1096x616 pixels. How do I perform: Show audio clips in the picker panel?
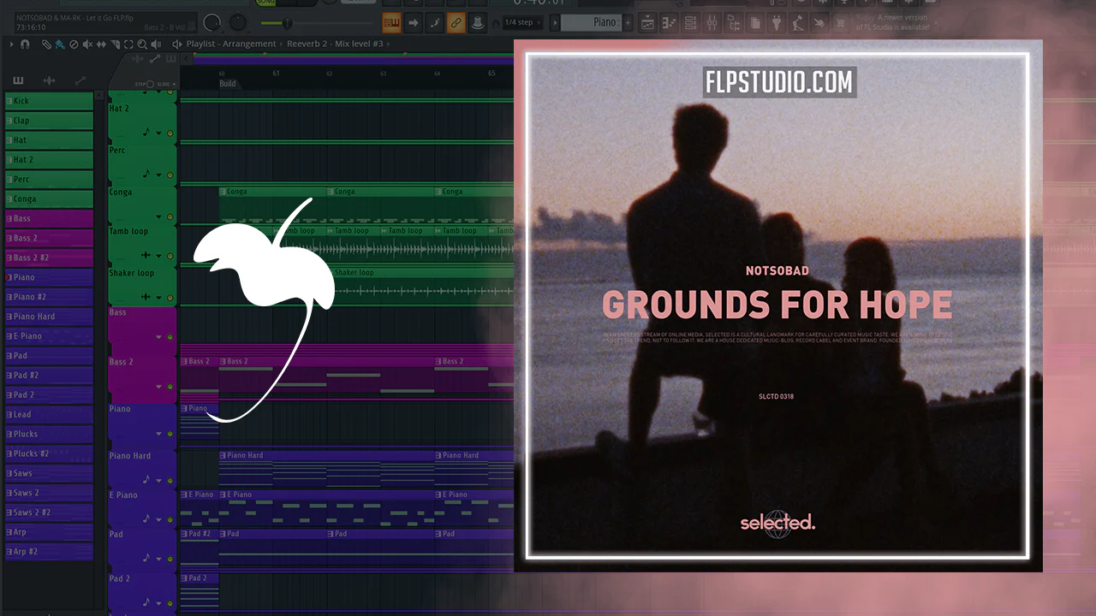click(49, 80)
